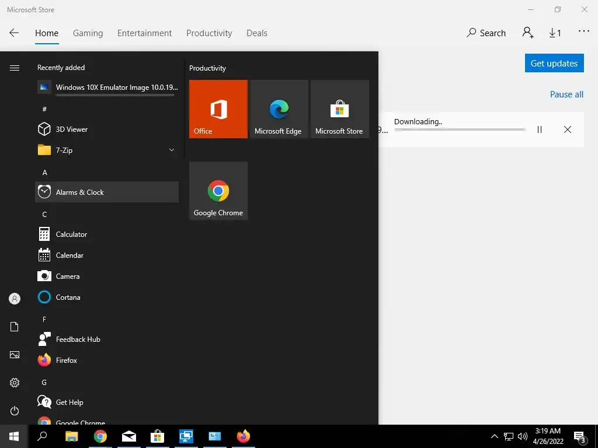Open Mail from the taskbar

coord(129,436)
